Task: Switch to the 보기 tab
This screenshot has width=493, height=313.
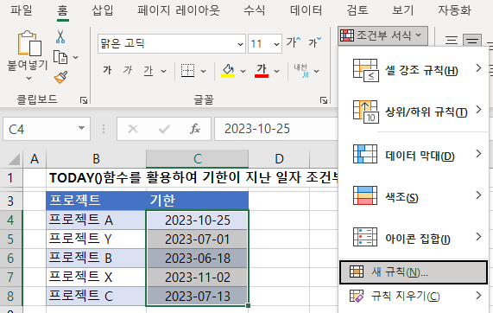Action: [x=402, y=10]
